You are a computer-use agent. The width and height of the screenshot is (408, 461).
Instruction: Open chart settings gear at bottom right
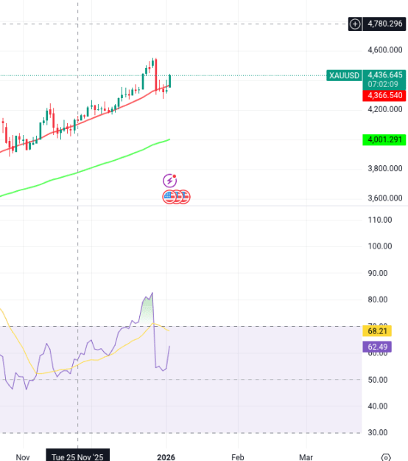386,457
